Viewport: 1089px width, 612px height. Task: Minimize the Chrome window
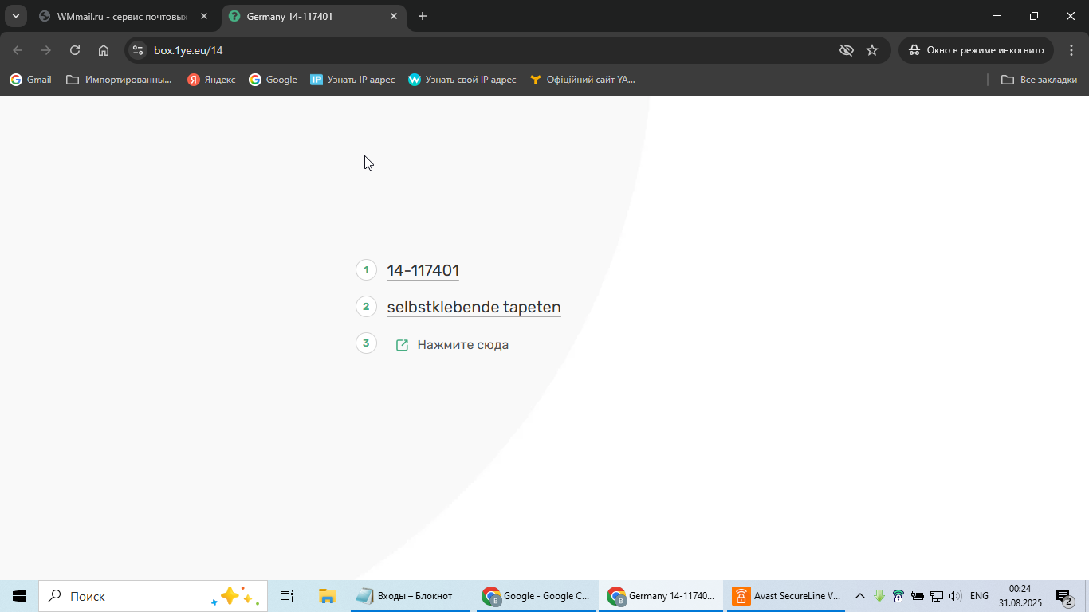point(997,16)
